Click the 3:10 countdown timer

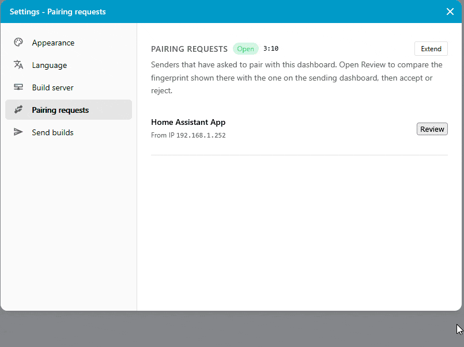[x=271, y=48]
